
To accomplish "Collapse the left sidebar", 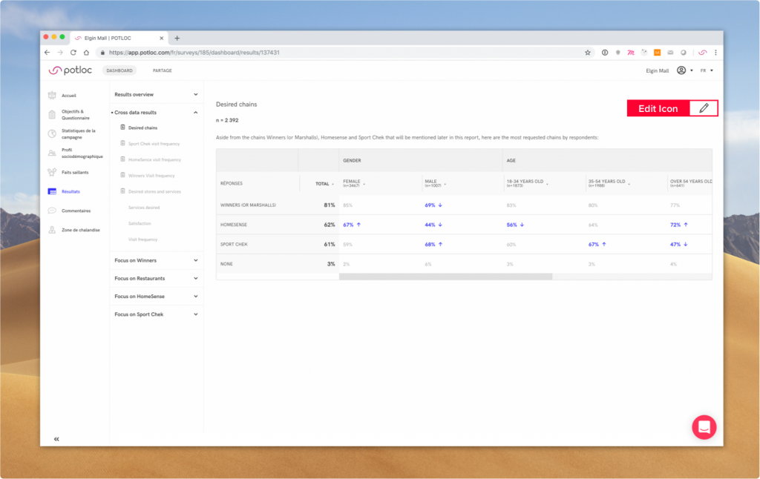I will click(56, 439).
